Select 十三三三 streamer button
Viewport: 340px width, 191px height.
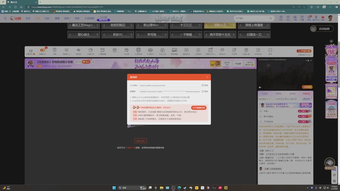186,25
